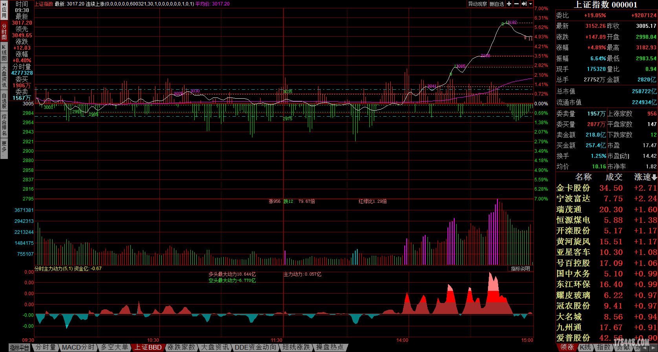Switch to 分时图 in left sidebar
This screenshot has height=352, width=658.
pyautogui.click(x=4, y=31)
